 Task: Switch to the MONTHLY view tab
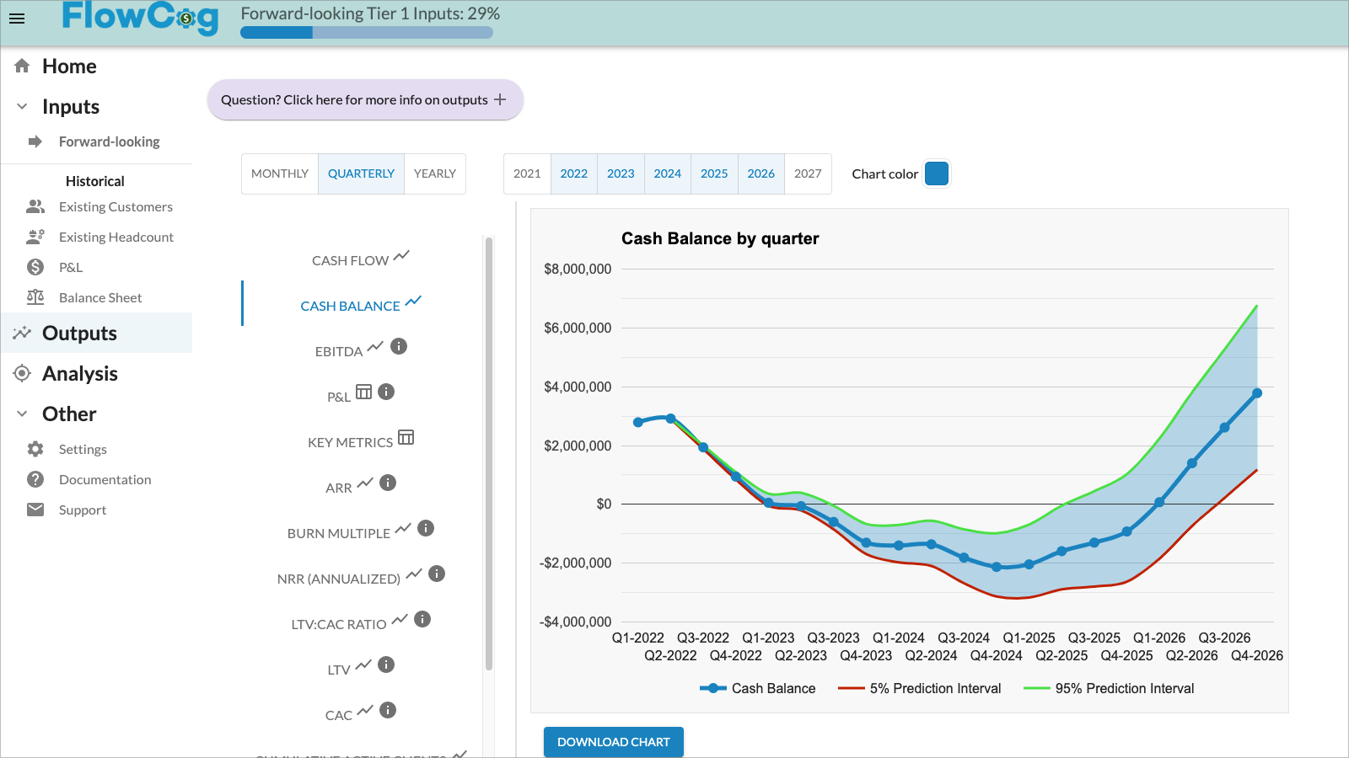pyautogui.click(x=279, y=173)
